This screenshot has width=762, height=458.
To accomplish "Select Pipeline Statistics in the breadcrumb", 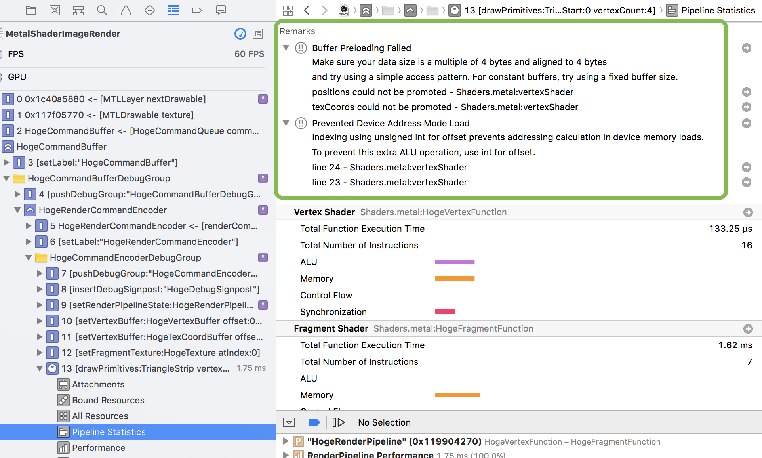I will (718, 10).
